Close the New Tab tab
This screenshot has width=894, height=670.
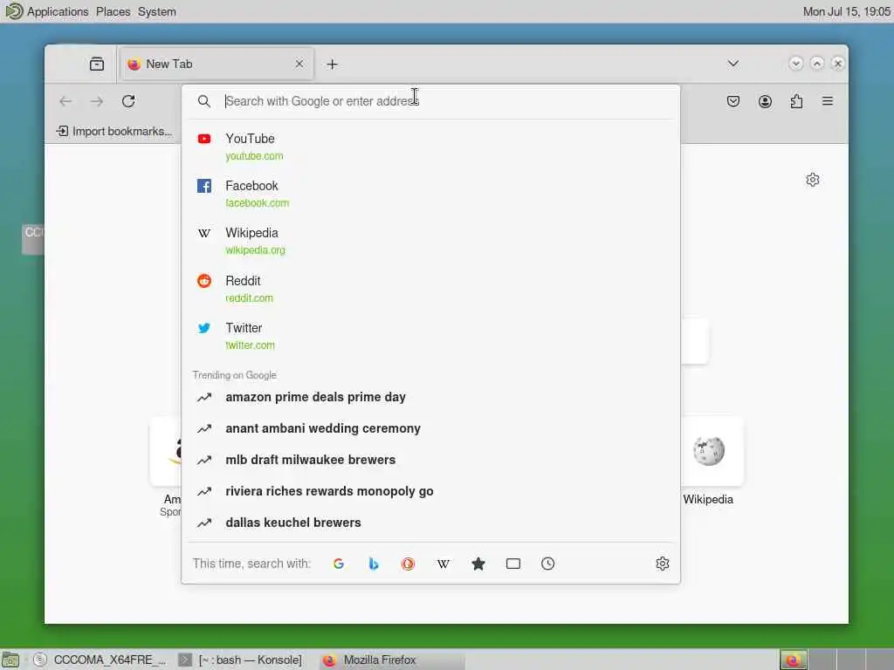coord(299,64)
